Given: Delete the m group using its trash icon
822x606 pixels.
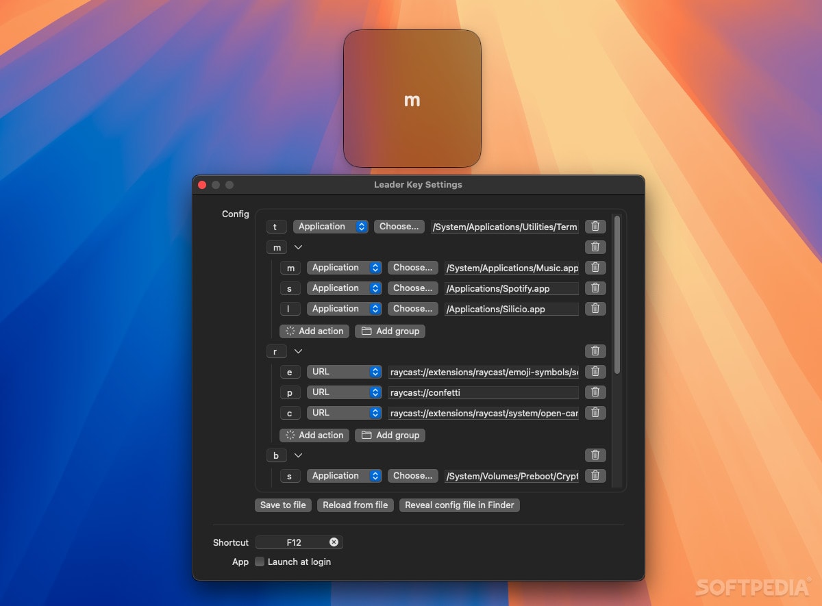Looking at the screenshot, I should point(595,247).
